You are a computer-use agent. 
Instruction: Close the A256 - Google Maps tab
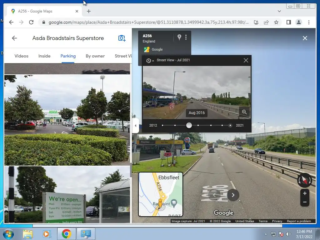coord(77,11)
